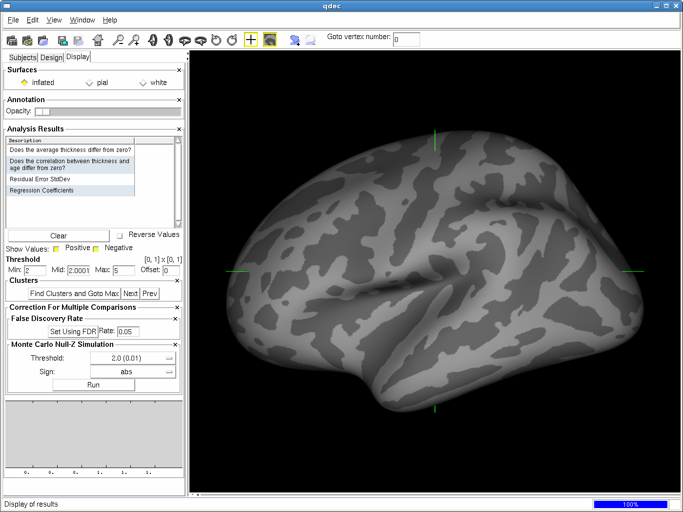This screenshot has width=683, height=512.
Task: Open the Sign dropdown showing abs
Action: (133, 372)
